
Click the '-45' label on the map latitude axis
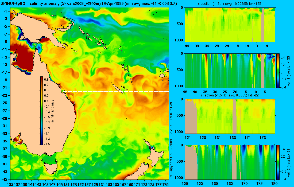pyautogui.click(x=5, y=179)
